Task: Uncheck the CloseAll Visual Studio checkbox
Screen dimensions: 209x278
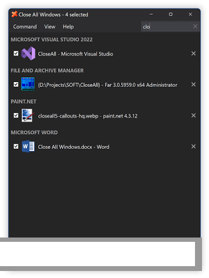Action: tap(16, 53)
